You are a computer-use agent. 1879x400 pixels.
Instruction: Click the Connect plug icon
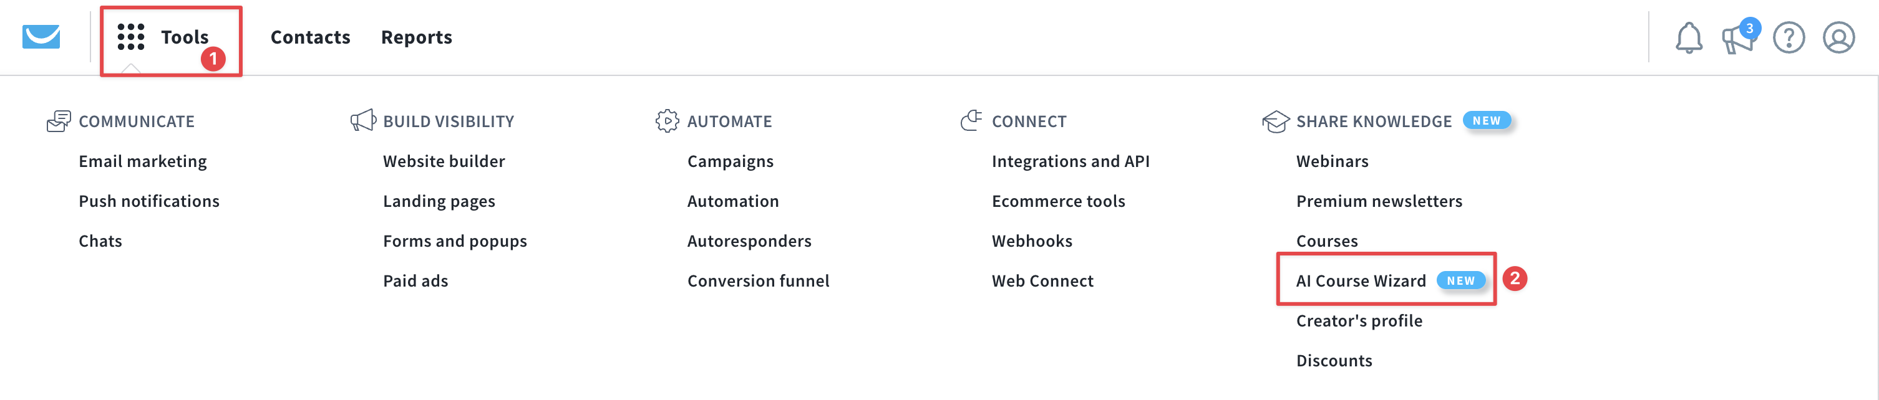click(971, 120)
